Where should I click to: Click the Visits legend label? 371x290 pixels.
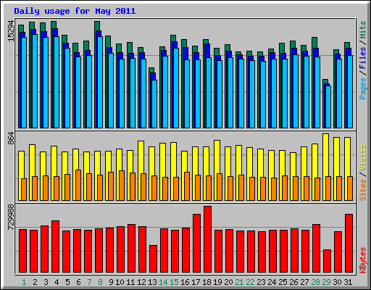[x=363, y=157]
